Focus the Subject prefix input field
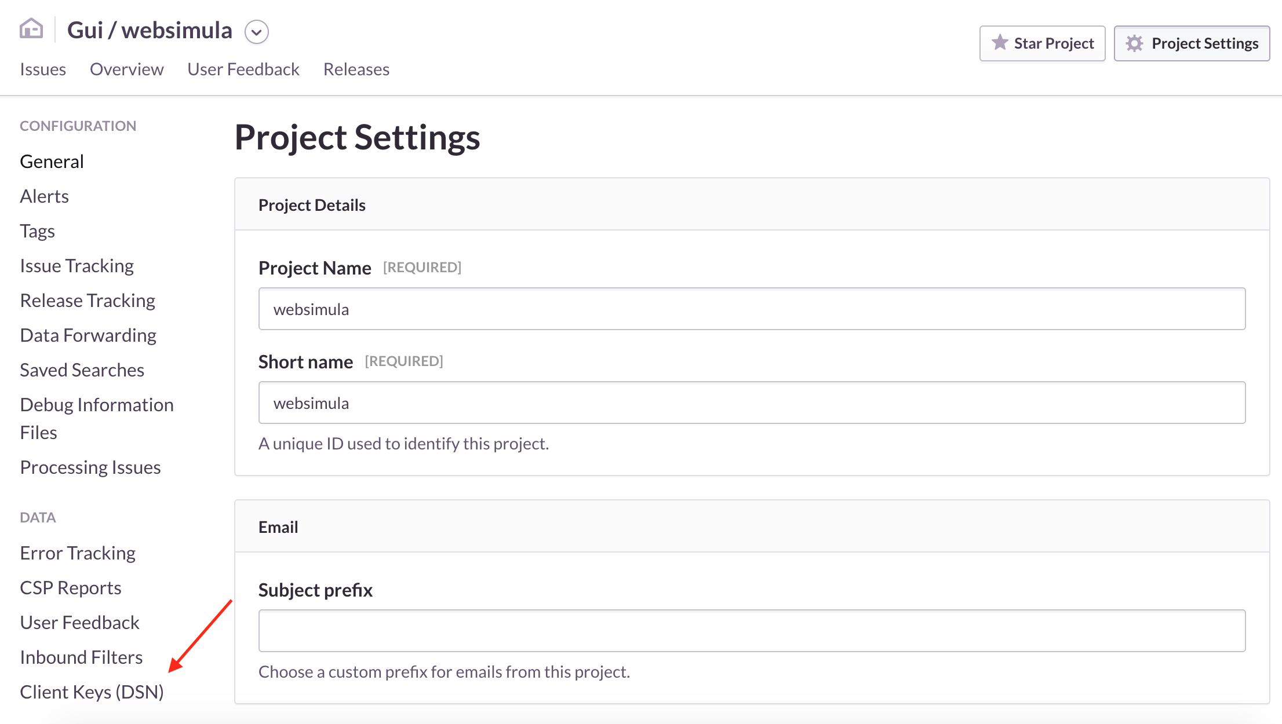 [x=752, y=631]
